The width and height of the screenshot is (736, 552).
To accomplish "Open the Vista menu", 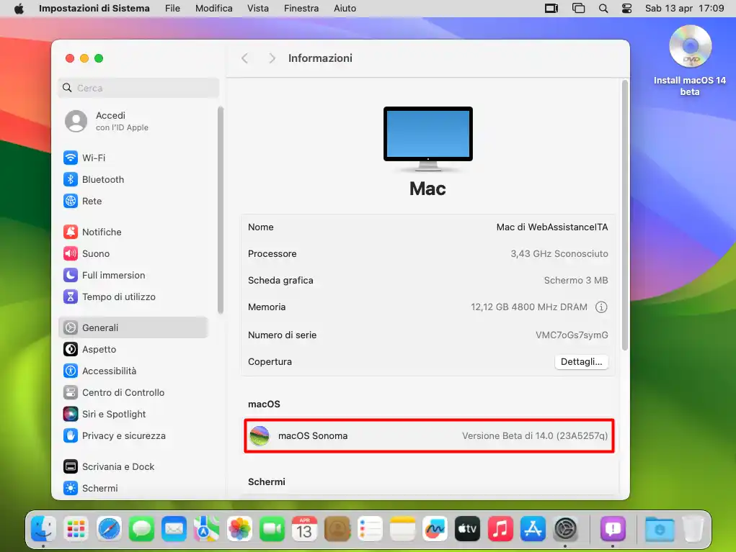I will [257, 9].
